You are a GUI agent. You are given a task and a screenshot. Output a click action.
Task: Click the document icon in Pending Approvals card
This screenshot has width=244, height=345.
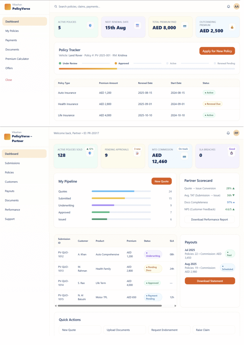pos(137,154)
